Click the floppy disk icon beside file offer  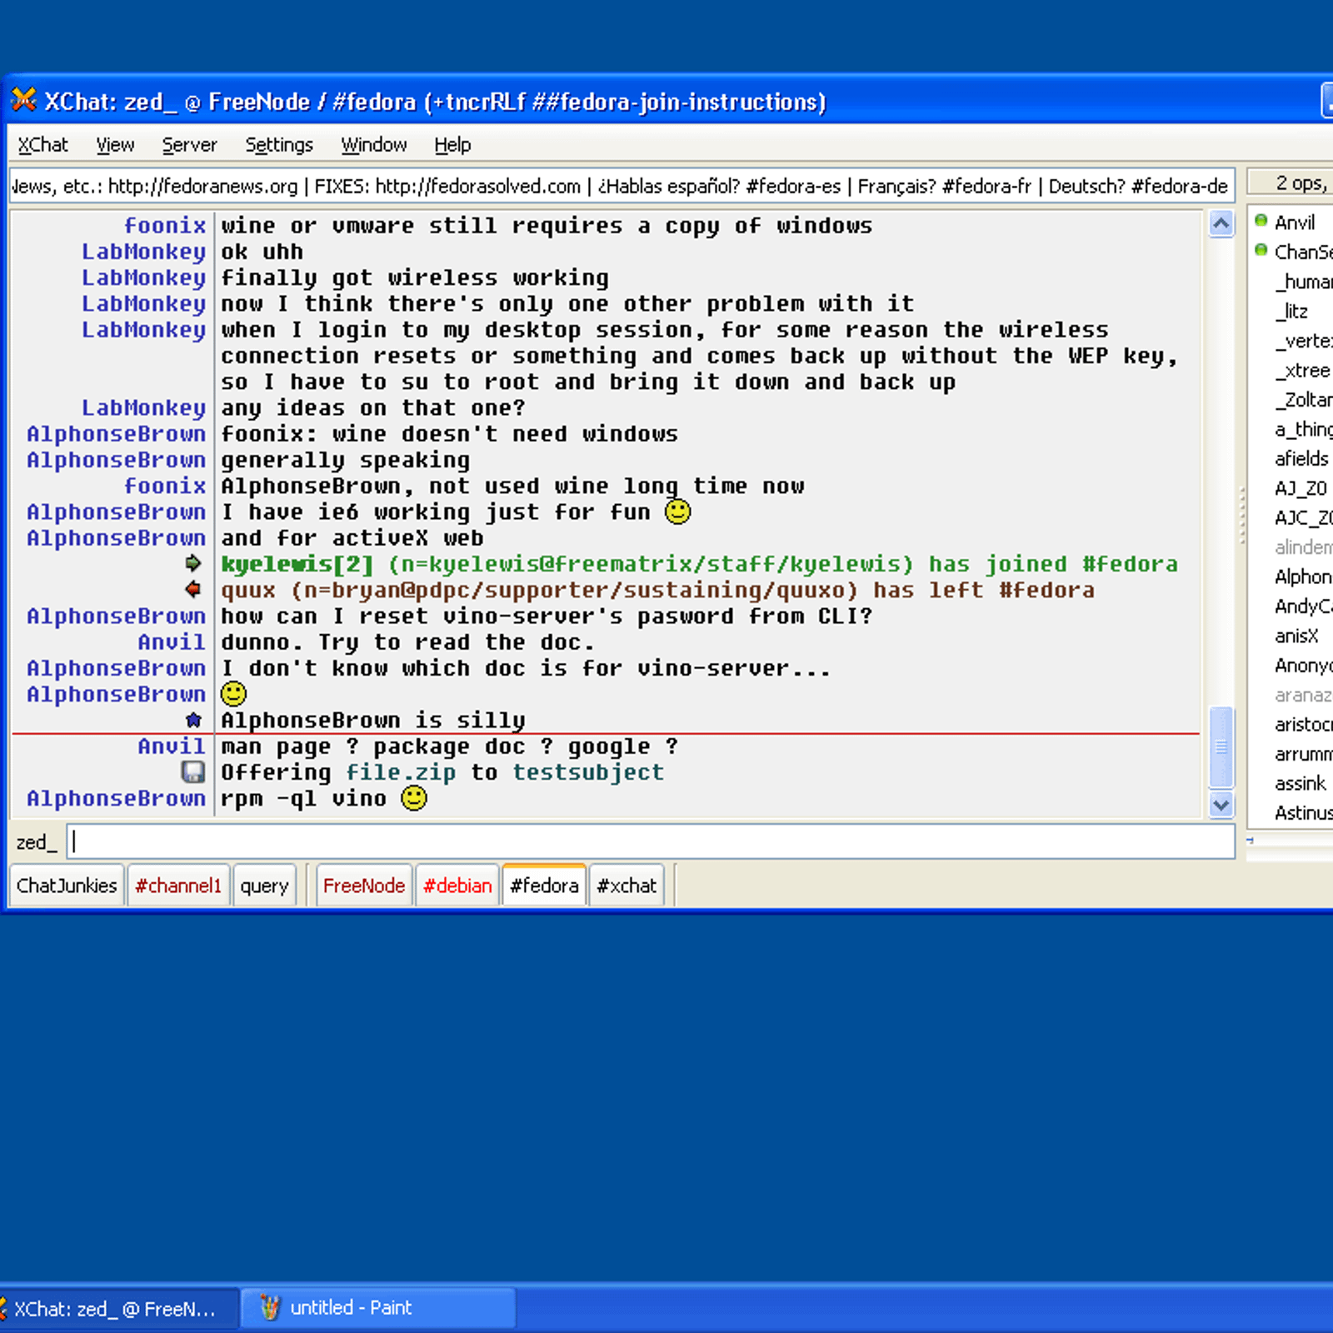[193, 772]
